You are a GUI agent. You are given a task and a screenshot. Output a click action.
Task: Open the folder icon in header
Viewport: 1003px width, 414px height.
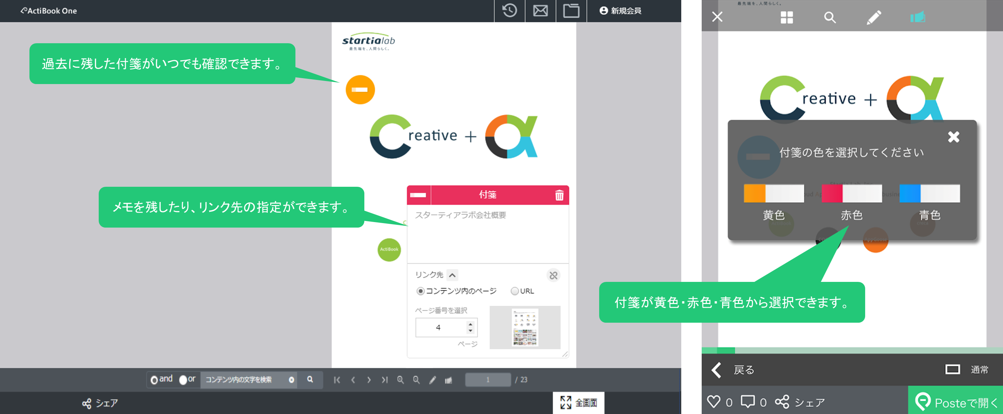[x=571, y=10]
